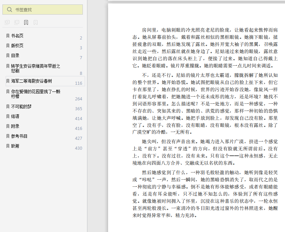Go to the 不可能的梦 bookmark
Screen dimensions: 285x232
click(x=21, y=106)
